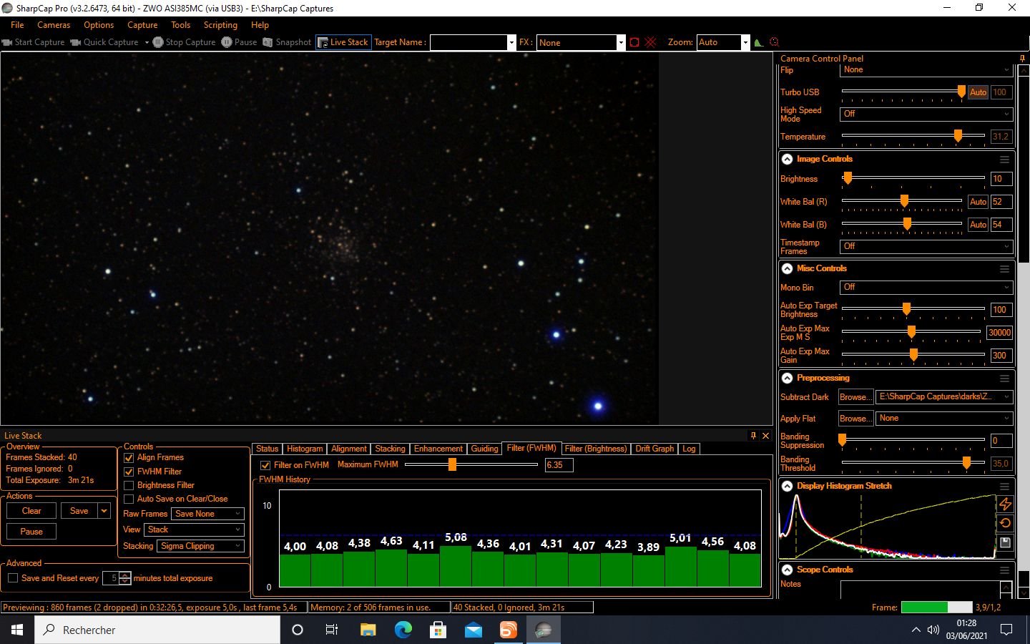Image resolution: width=1030 pixels, height=644 pixels.
Task: Enable Save and Reset every checkbox
Action: click(13, 578)
